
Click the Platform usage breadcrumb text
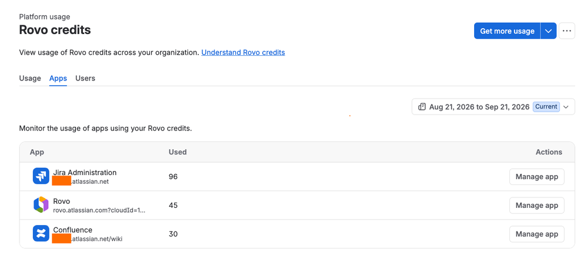(x=45, y=17)
